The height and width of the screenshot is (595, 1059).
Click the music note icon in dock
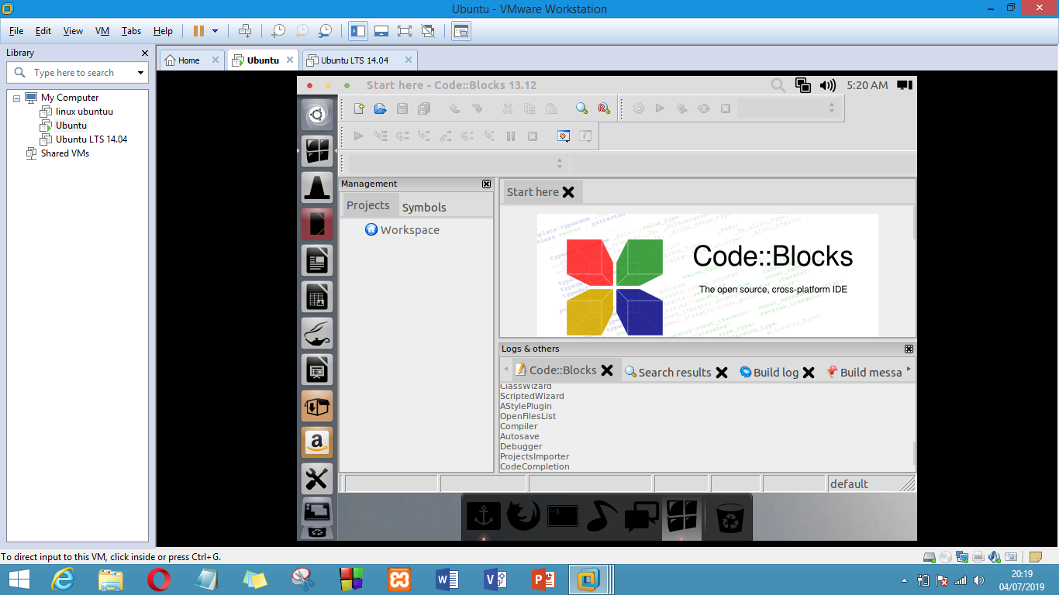tap(602, 515)
